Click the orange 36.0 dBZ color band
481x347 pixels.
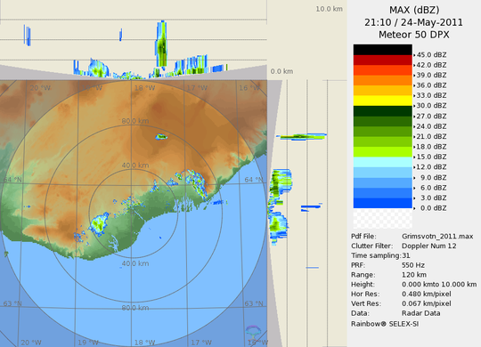382,80
